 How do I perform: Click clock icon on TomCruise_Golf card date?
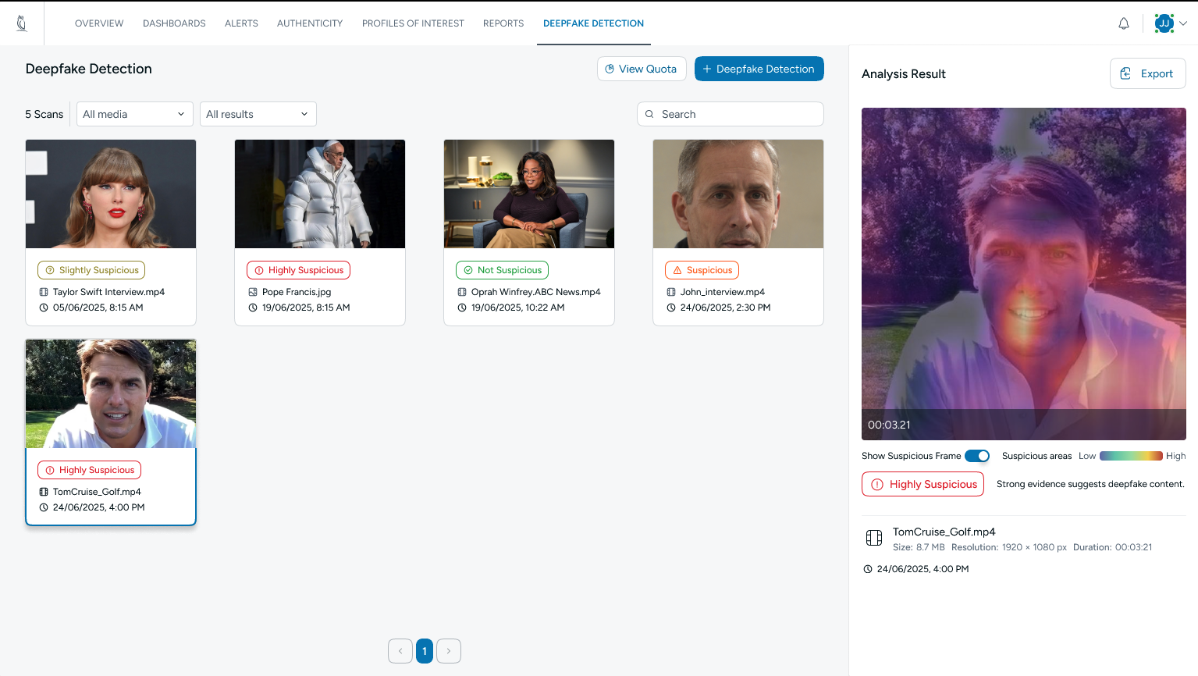[44, 507]
